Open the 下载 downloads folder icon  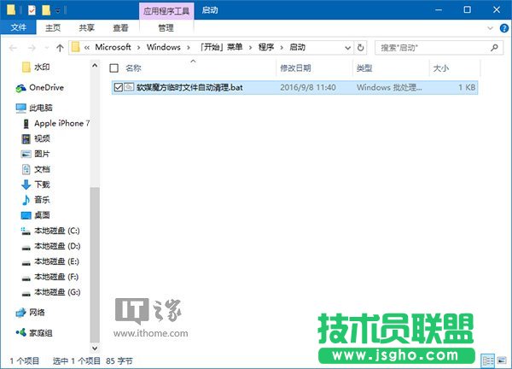click(26, 184)
